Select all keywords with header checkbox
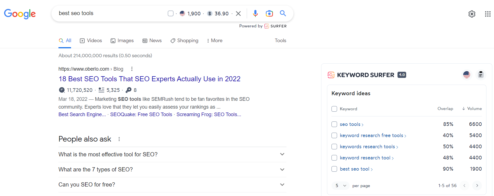 point(334,109)
